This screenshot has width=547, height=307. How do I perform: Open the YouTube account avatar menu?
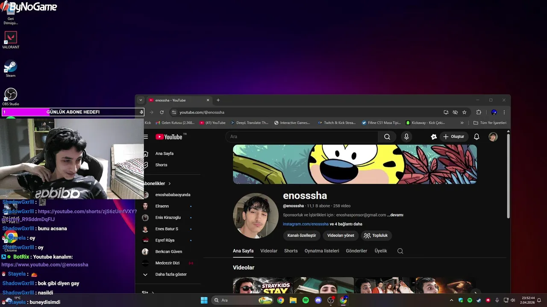coord(493,137)
